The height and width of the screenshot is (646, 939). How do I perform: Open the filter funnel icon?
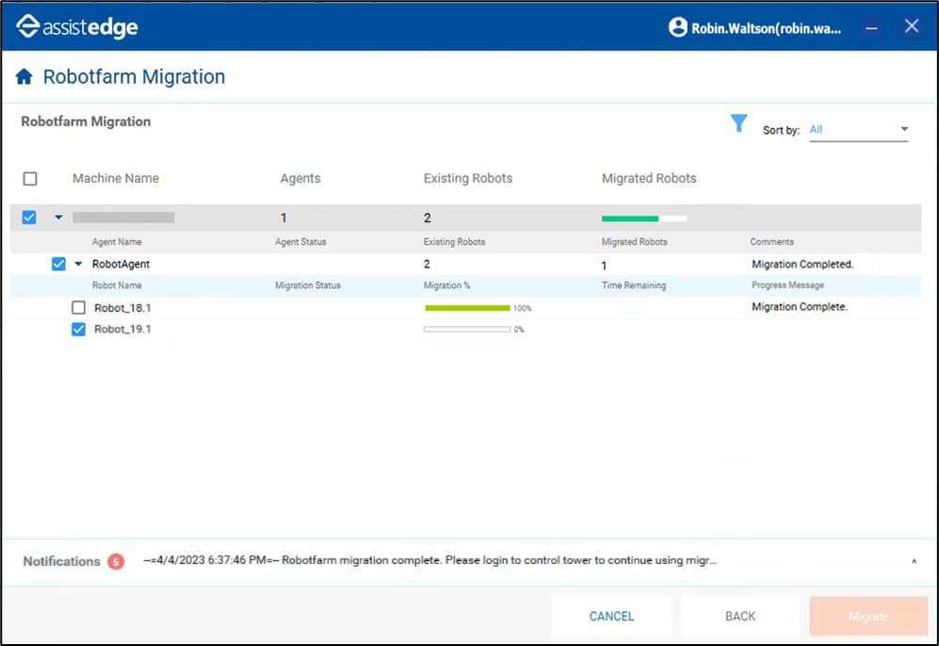(x=739, y=123)
